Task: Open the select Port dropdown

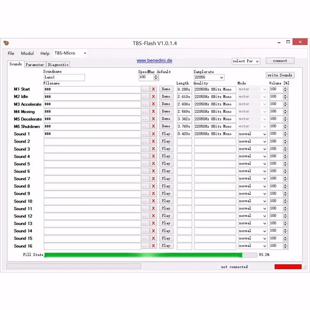Action: 246,61
